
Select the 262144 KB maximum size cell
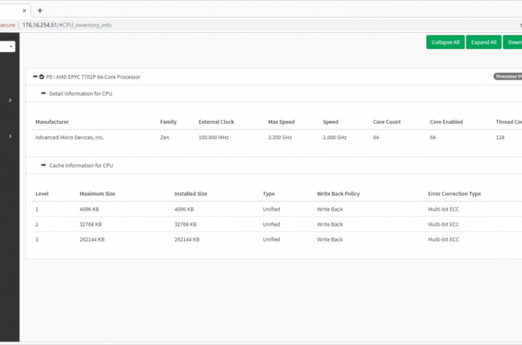point(92,239)
